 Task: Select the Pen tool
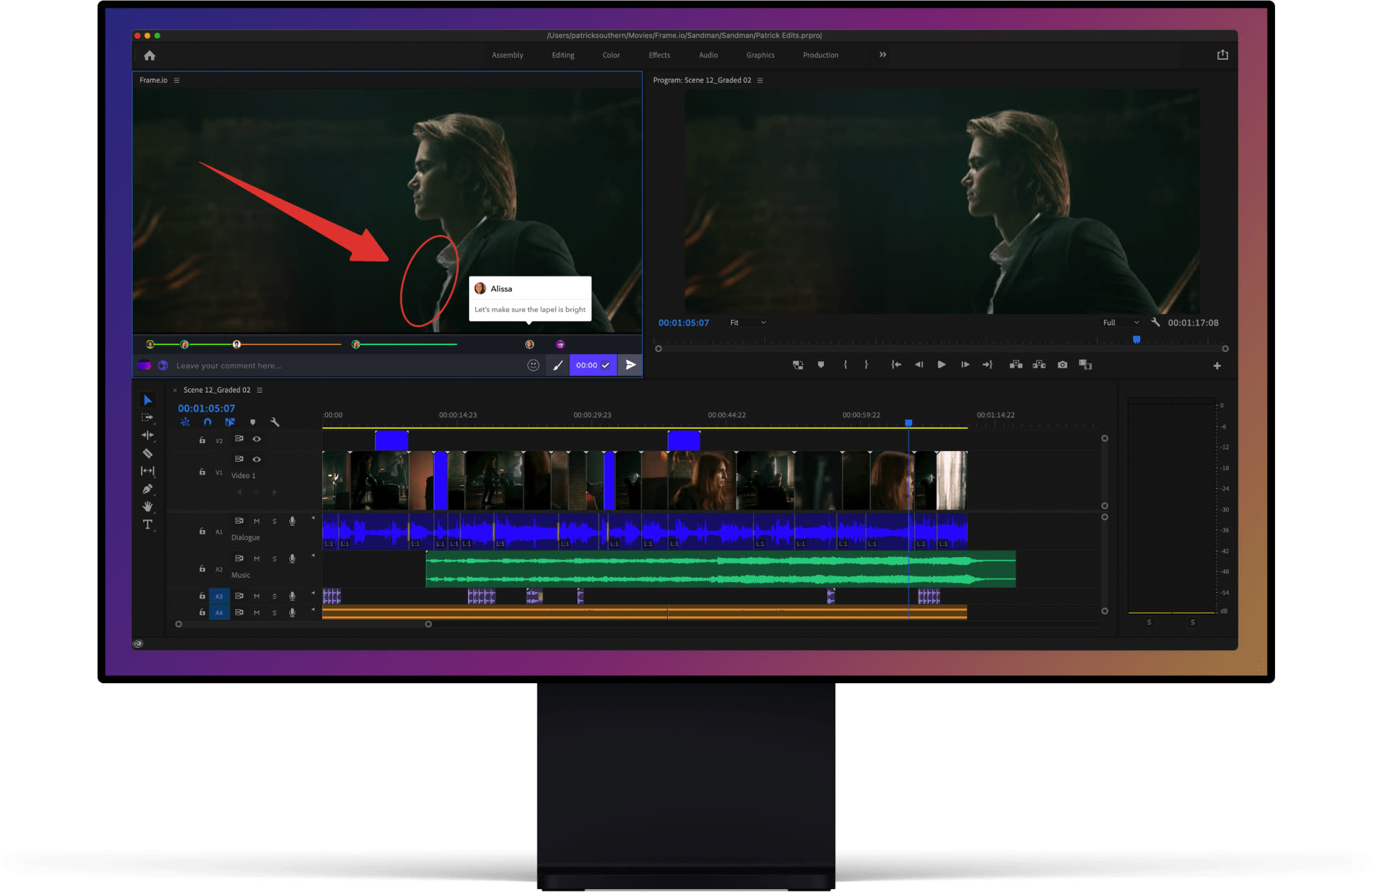click(148, 489)
